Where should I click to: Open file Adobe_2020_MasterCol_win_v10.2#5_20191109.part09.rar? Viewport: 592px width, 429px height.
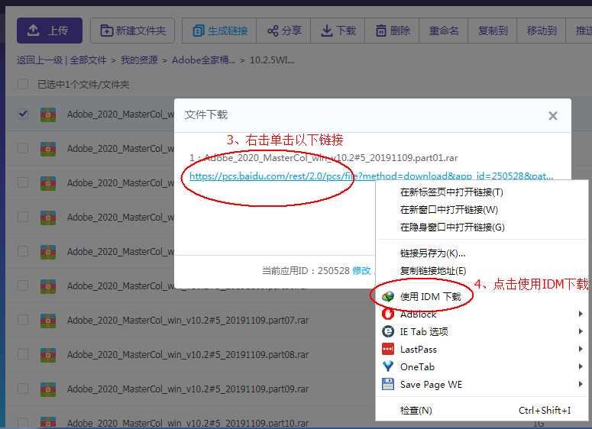188,389
